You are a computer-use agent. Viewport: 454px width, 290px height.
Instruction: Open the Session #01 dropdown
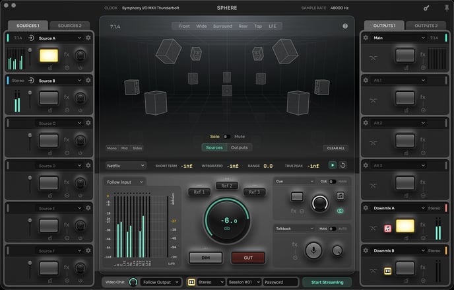pos(243,282)
